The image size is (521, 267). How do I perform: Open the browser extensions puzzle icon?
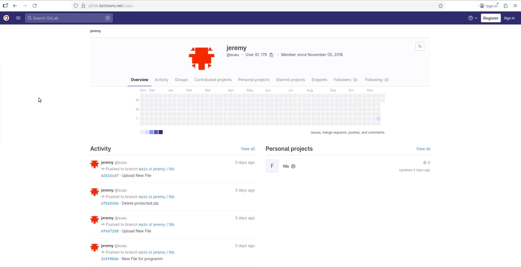click(505, 6)
